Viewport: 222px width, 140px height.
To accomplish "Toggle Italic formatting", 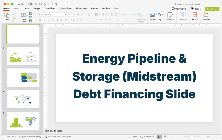I will click(x=44, y=20).
